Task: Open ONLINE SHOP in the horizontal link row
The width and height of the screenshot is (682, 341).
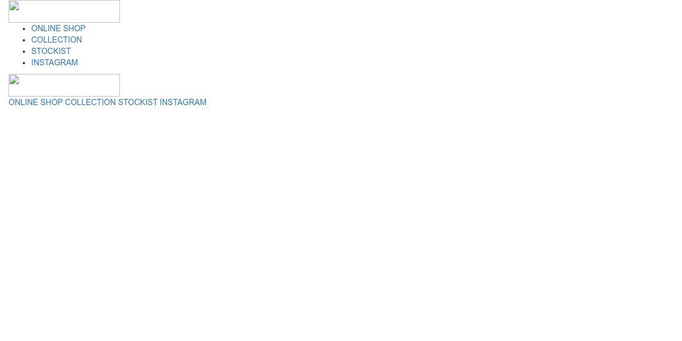Action: 35,102
